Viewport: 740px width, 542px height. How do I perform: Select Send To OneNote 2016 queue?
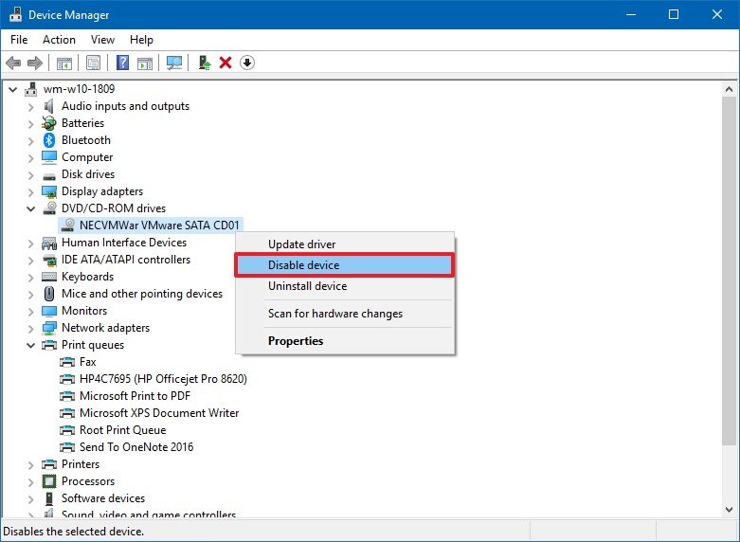click(x=136, y=447)
